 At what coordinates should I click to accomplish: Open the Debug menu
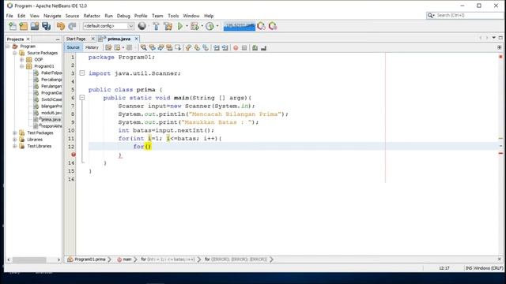click(x=123, y=16)
